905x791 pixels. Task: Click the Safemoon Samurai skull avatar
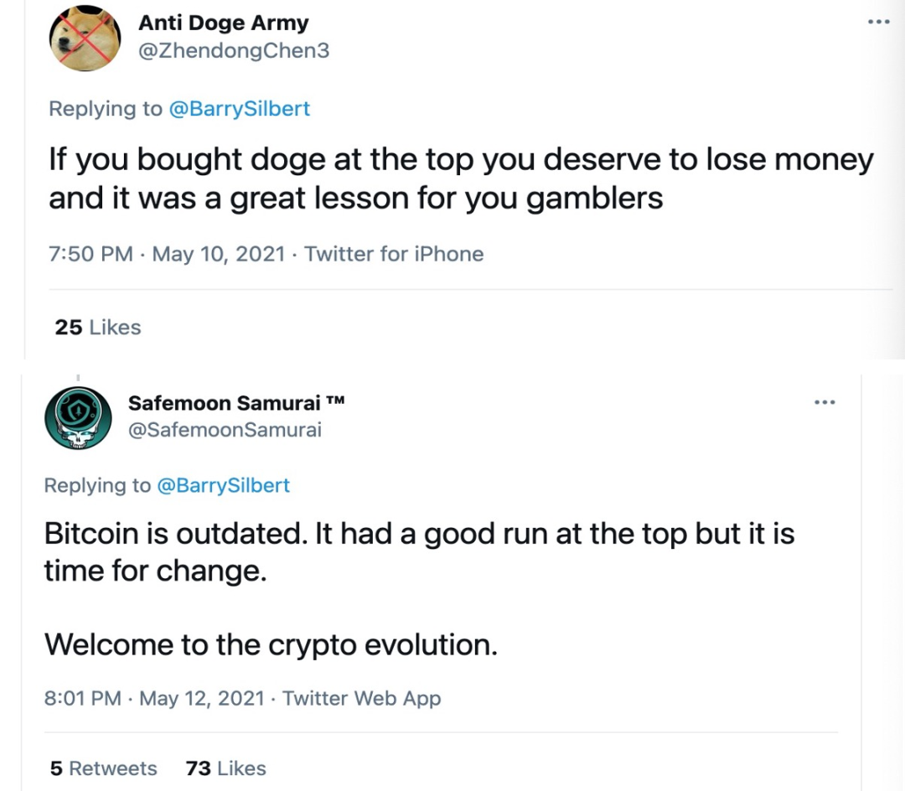tap(78, 418)
